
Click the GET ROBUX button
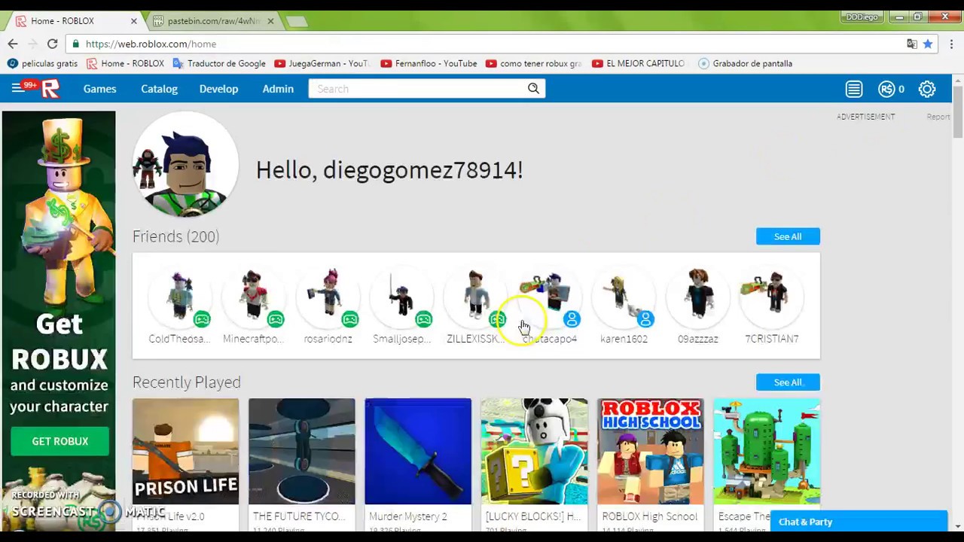pyautogui.click(x=59, y=441)
